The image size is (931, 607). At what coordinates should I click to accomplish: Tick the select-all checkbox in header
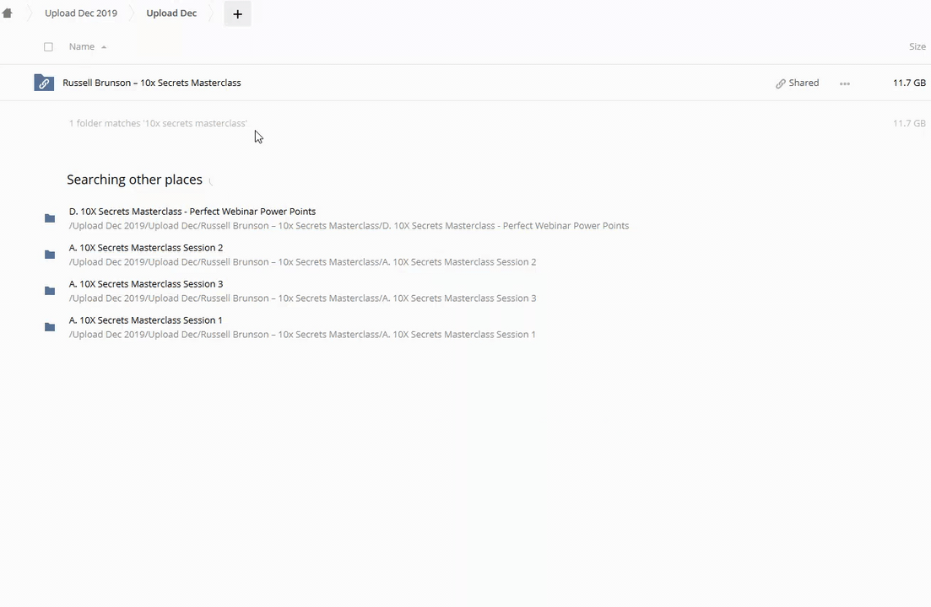click(x=48, y=47)
